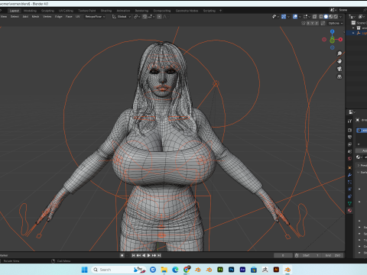Toggle auto keying record button in timeline

click(x=122, y=255)
